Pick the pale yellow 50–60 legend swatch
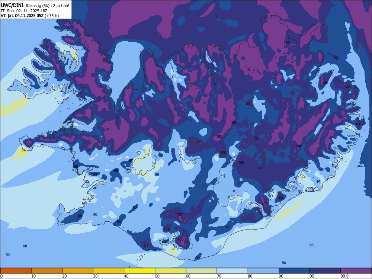The image size is (372, 279). tap(171, 271)
